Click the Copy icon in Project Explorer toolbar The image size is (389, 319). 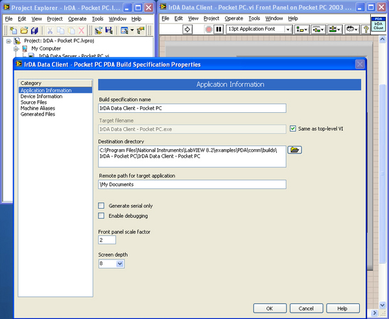(x=60, y=30)
